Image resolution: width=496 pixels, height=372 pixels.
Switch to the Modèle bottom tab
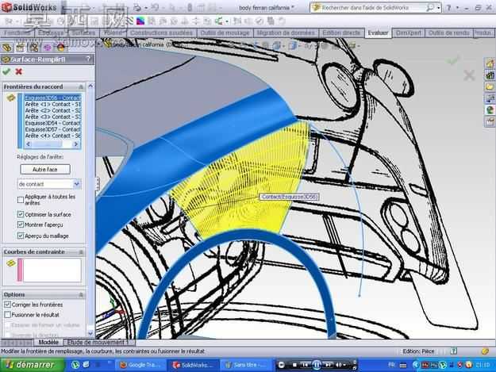(48, 343)
